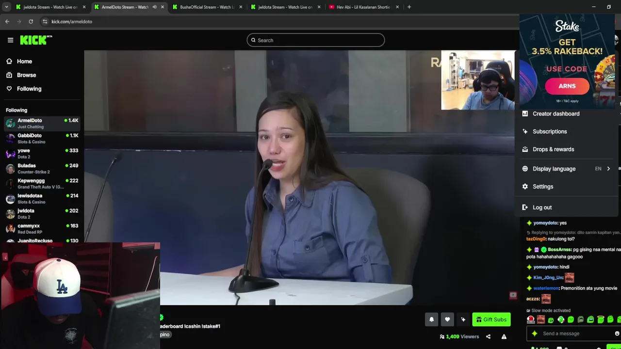Image resolution: width=621 pixels, height=349 pixels.
Task: Click the Drops & rewards icon
Action: [525, 149]
